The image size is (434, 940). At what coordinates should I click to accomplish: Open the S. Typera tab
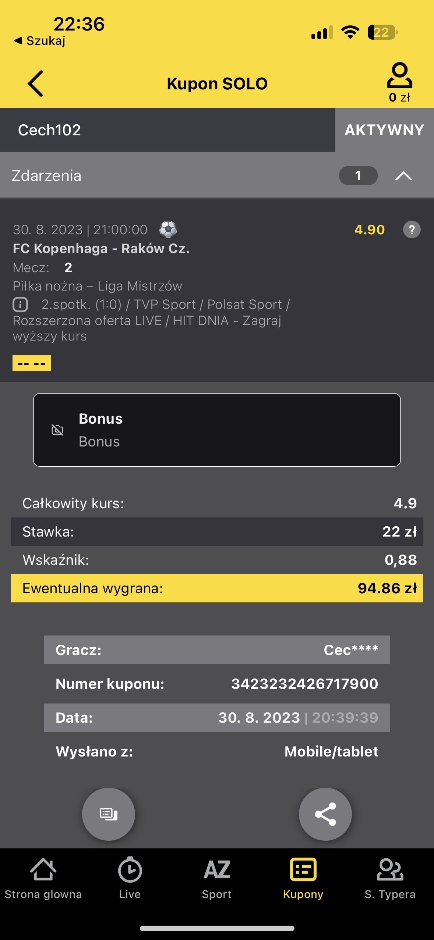click(390, 878)
